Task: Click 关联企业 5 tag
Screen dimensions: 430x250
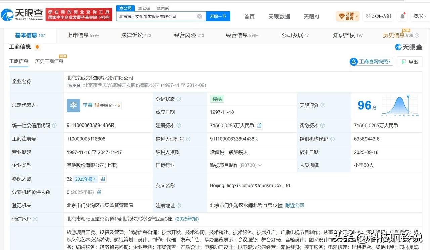Action: [107, 105]
